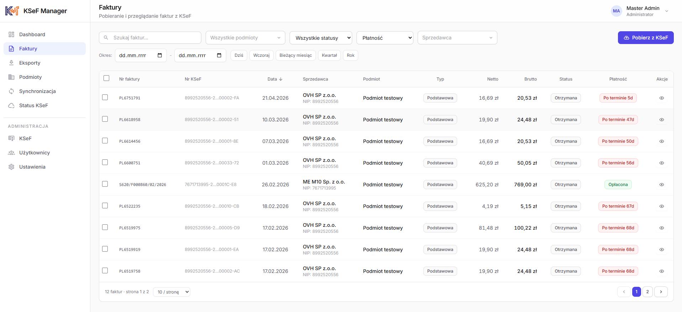Click the Synchronizacja sync arrows icon

11,91
